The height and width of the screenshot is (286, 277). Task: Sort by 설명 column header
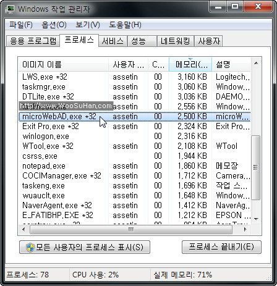[231, 65]
